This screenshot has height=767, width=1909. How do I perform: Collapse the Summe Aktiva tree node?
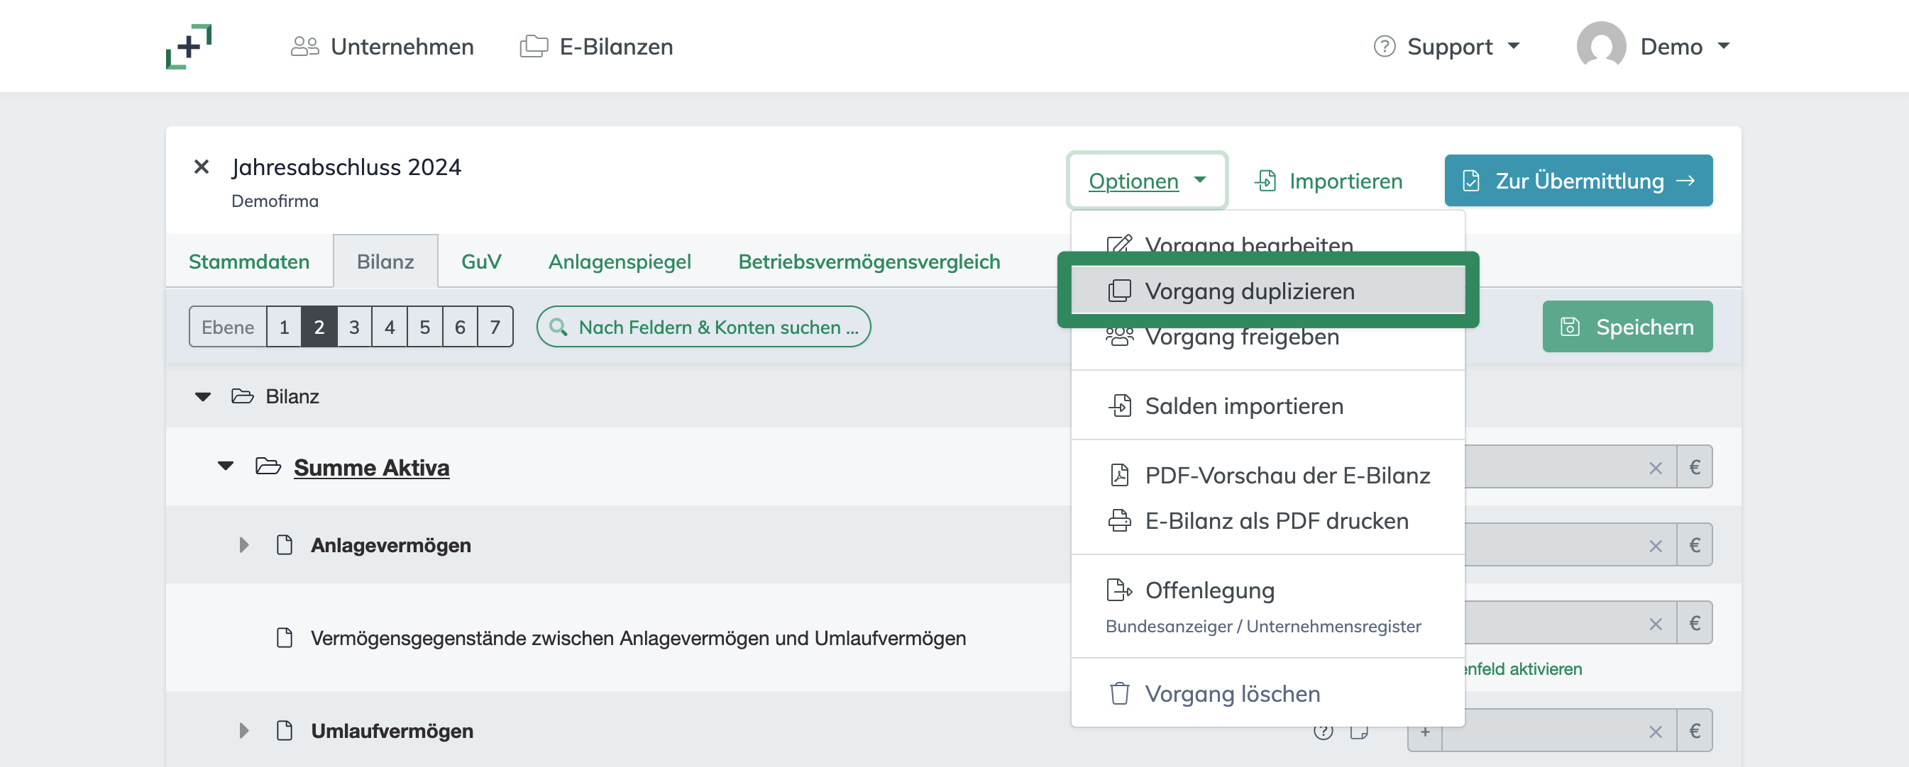click(226, 467)
